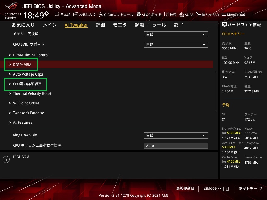The width and height of the screenshot is (267, 200).
Task: Switch to EzMode(F7)
Action: tap(216, 188)
